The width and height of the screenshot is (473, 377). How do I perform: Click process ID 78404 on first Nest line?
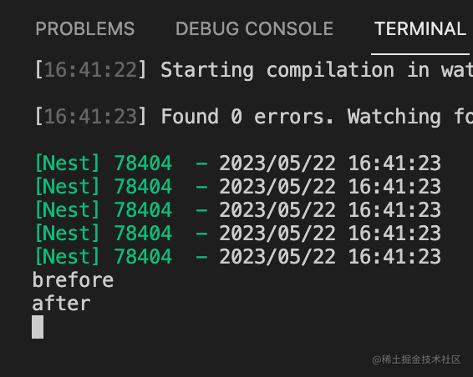[143, 163]
